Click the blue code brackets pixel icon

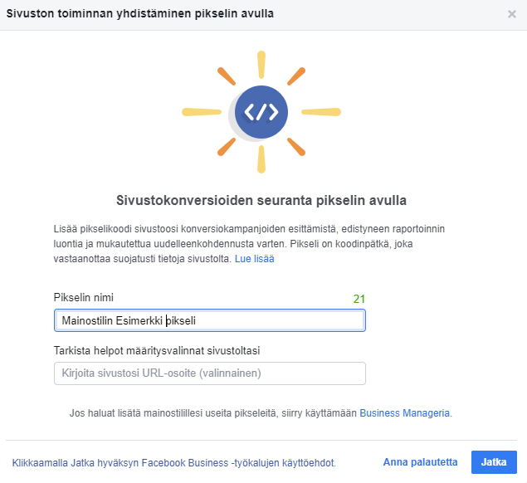coord(261,112)
